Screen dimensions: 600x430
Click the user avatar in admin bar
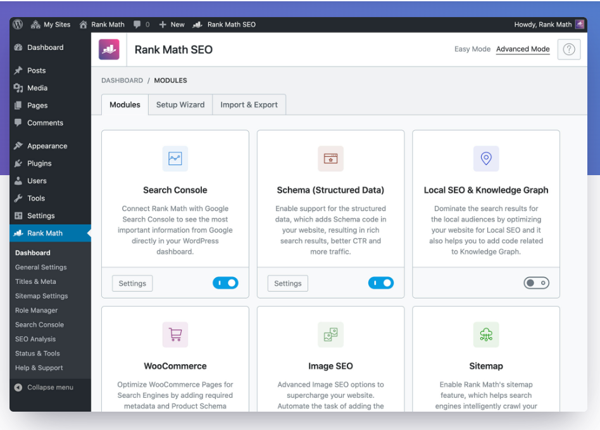click(x=580, y=25)
